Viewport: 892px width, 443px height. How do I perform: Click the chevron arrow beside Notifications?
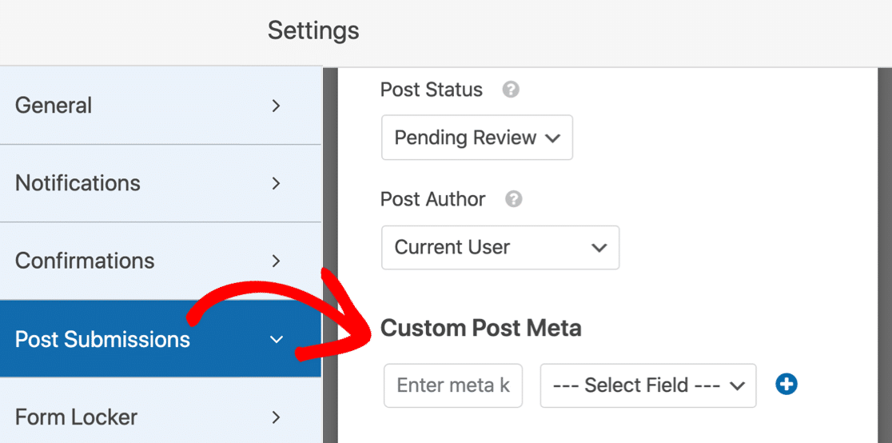[276, 183]
